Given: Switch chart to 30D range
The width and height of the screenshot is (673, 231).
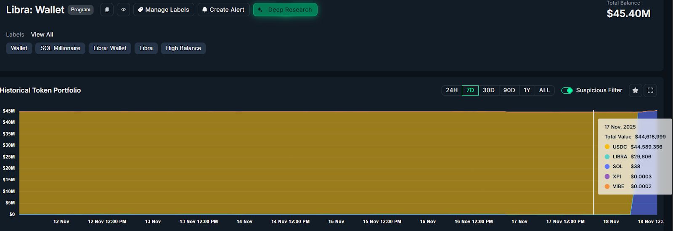Looking at the screenshot, I should pyautogui.click(x=488, y=90).
